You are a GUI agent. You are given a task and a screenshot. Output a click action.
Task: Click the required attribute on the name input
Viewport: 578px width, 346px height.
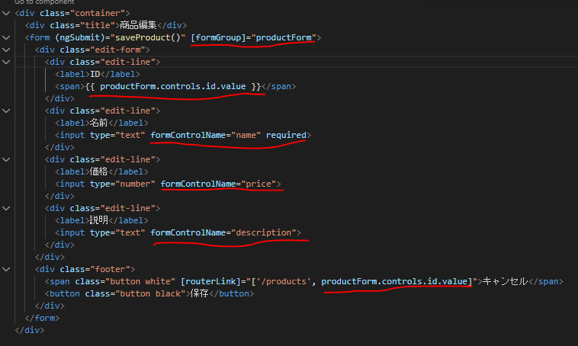click(x=286, y=135)
